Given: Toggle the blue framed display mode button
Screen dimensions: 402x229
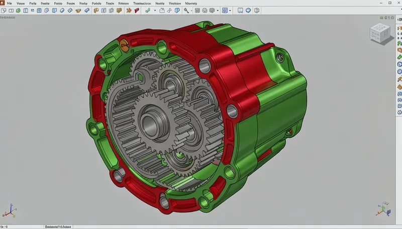Looking at the screenshot, I should coord(225,11).
